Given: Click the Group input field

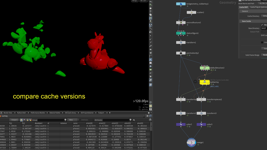Looking at the screenshot, I should click(x=50, y=120).
